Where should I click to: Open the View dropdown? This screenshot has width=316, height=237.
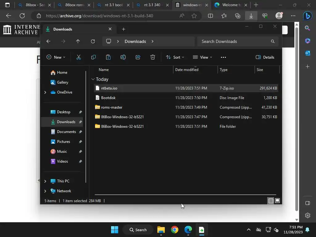202,57
